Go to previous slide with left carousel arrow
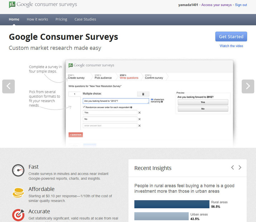Viewport: 256px width, 222px height. [9, 86]
